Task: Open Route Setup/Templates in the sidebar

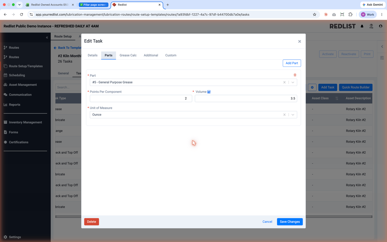Action: pyautogui.click(x=26, y=66)
